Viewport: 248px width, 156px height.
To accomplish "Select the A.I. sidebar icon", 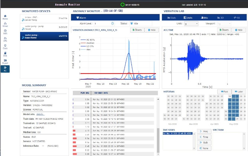I will pos(5,69).
